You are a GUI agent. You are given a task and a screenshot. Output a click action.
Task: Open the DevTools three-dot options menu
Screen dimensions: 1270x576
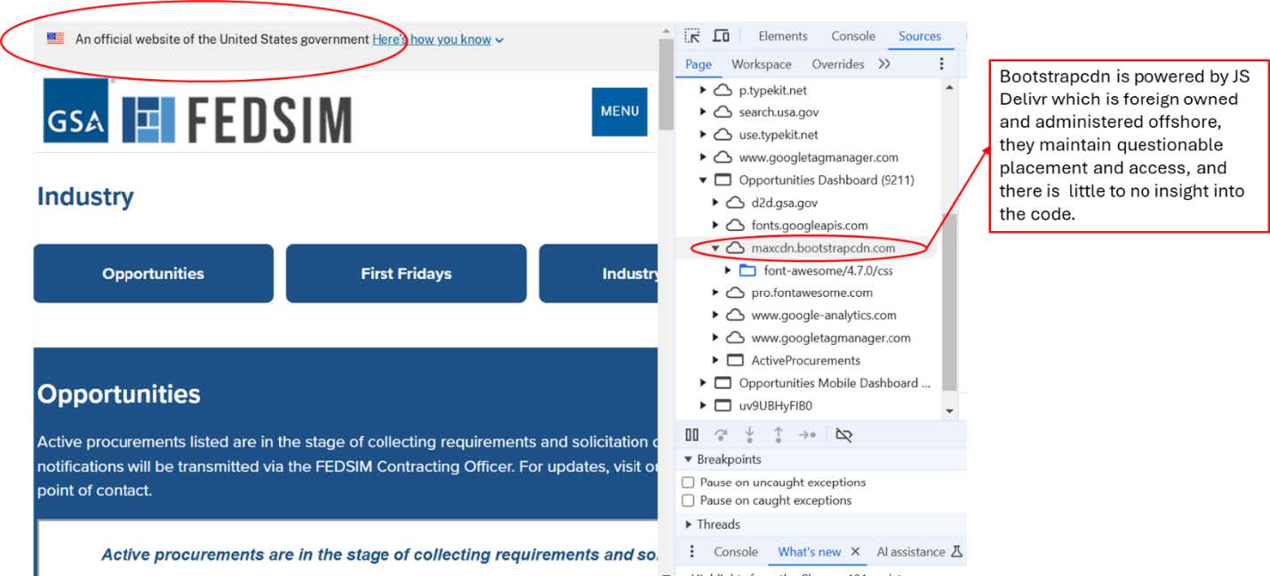pos(940,64)
